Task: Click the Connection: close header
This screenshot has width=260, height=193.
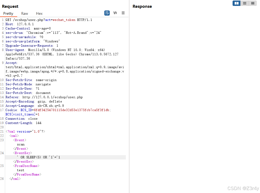Action: (22, 119)
